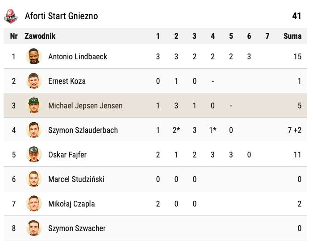Screen dimensions: 313x248
Task: Click Ernest Koza's avatar photo
Action: (x=34, y=81)
